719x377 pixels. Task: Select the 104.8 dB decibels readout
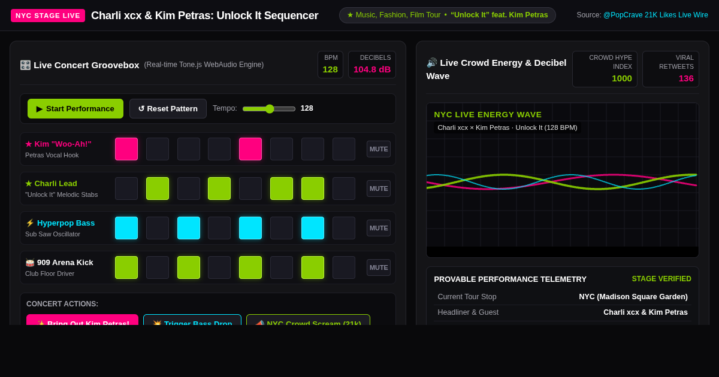372,69
